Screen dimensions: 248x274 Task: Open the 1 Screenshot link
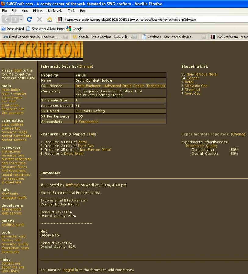point(87,122)
